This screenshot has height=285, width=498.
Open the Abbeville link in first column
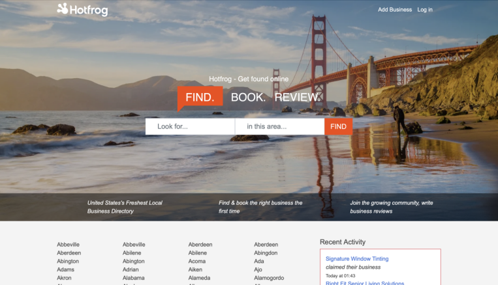click(x=69, y=245)
